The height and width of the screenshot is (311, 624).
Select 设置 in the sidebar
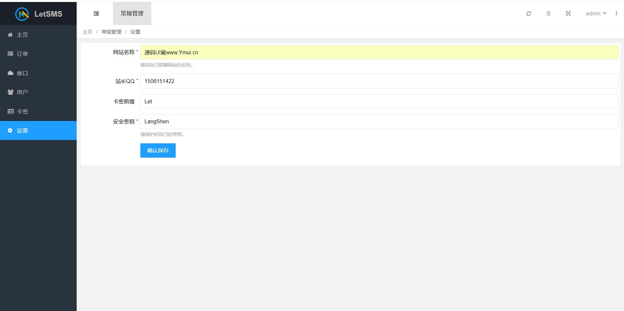[22, 131]
